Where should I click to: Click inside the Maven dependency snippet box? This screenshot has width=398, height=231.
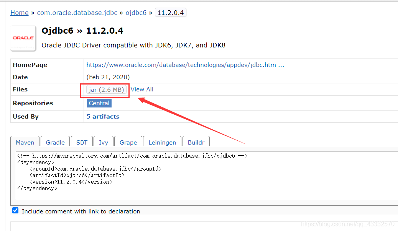pyautogui.click(x=207, y=175)
